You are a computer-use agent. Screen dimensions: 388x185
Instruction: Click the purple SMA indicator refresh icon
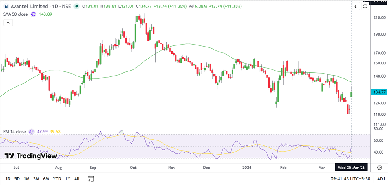(x=33, y=14)
